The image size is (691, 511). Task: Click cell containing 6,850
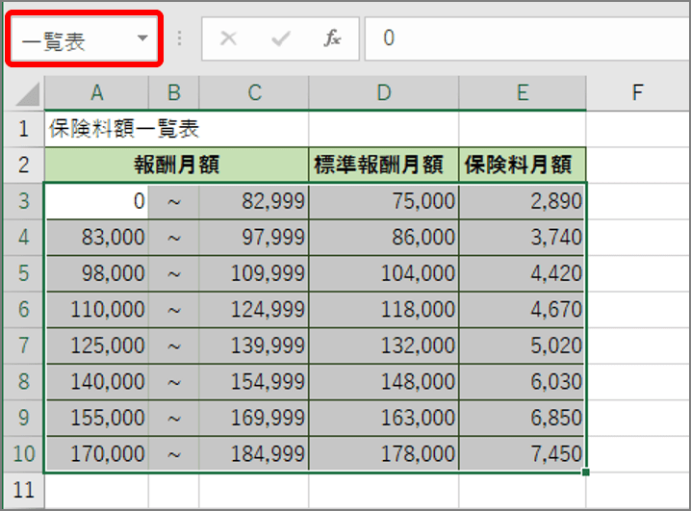coord(523,418)
